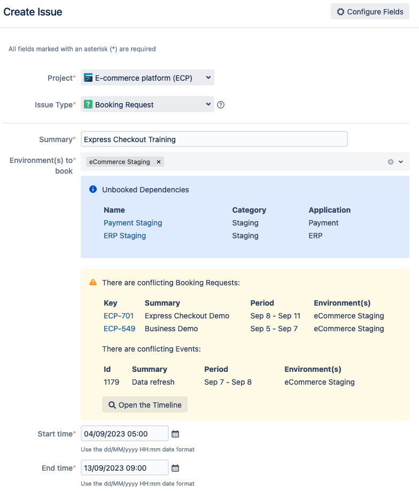This screenshot has height=491, width=419.
Task: Clear all selected environments
Action: (x=391, y=162)
